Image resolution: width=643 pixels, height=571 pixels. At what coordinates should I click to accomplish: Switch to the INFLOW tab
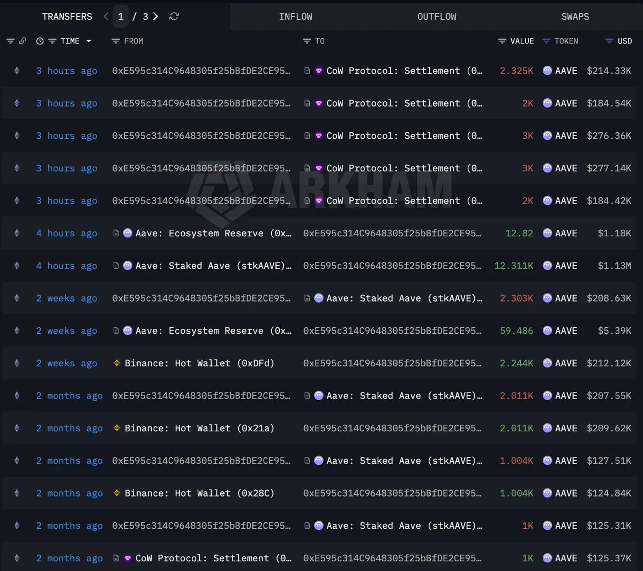click(x=295, y=17)
